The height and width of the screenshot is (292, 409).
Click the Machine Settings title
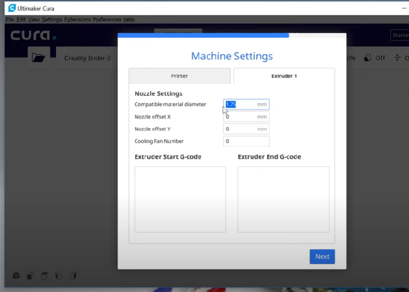point(232,56)
